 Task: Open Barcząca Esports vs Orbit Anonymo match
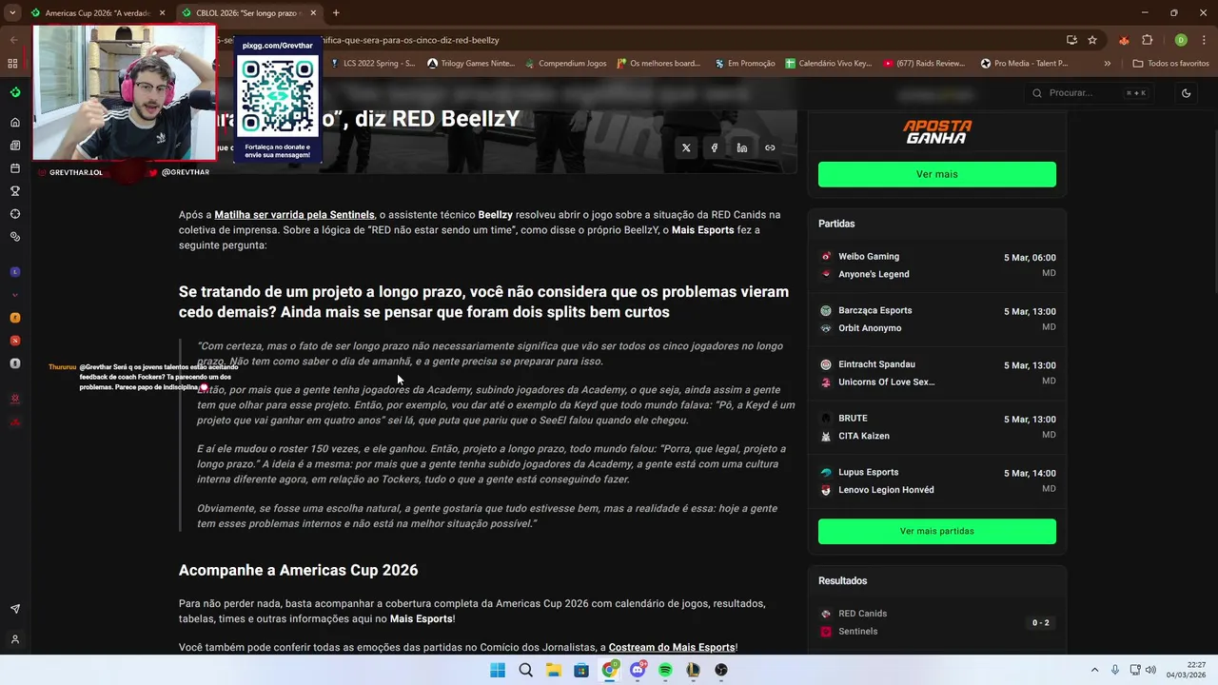pyautogui.click(x=937, y=319)
